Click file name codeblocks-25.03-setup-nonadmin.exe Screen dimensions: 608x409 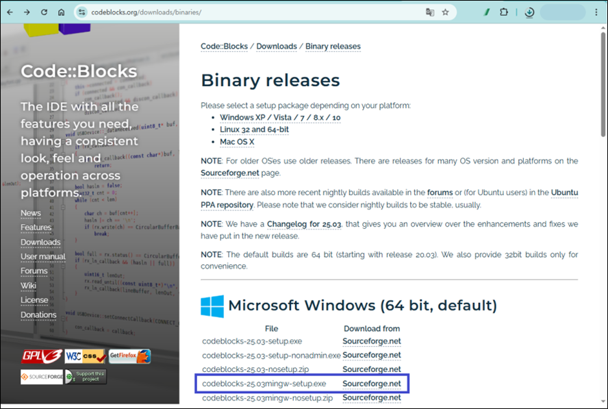click(271, 355)
